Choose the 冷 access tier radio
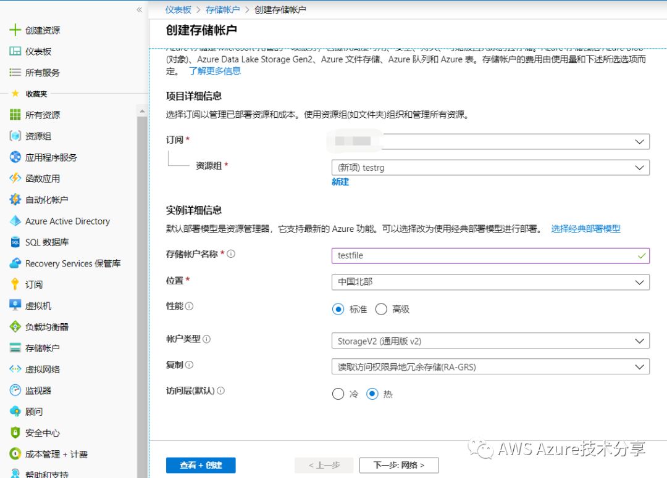The height and width of the screenshot is (478, 667). tap(338, 394)
